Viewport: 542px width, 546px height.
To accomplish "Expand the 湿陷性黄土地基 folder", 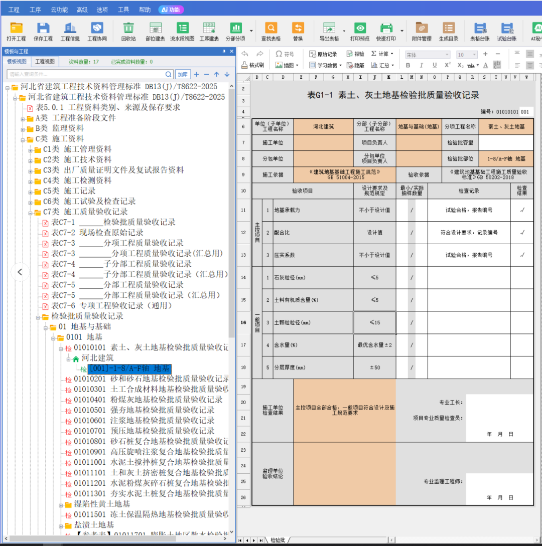I will (61, 505).
